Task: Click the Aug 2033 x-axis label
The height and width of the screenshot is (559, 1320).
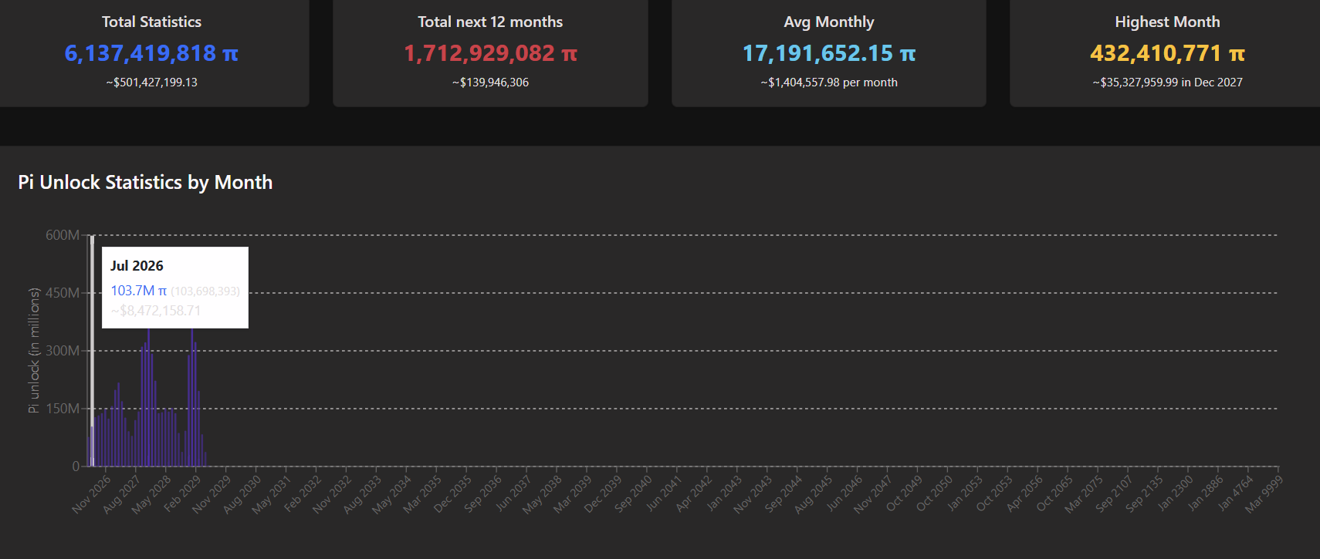Action: pyautogui.click(x=363, y=494)
